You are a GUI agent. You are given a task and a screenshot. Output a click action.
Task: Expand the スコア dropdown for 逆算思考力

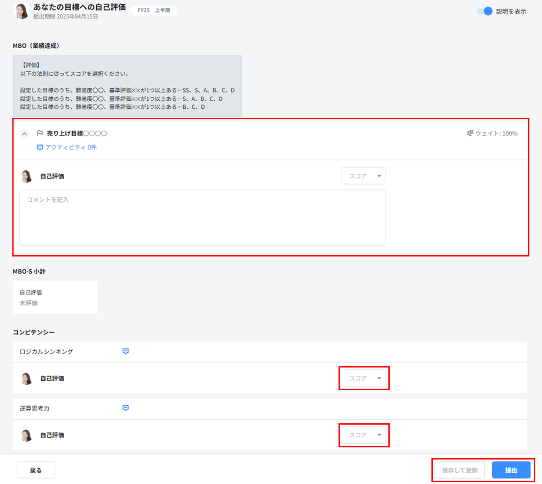(363, 435)
